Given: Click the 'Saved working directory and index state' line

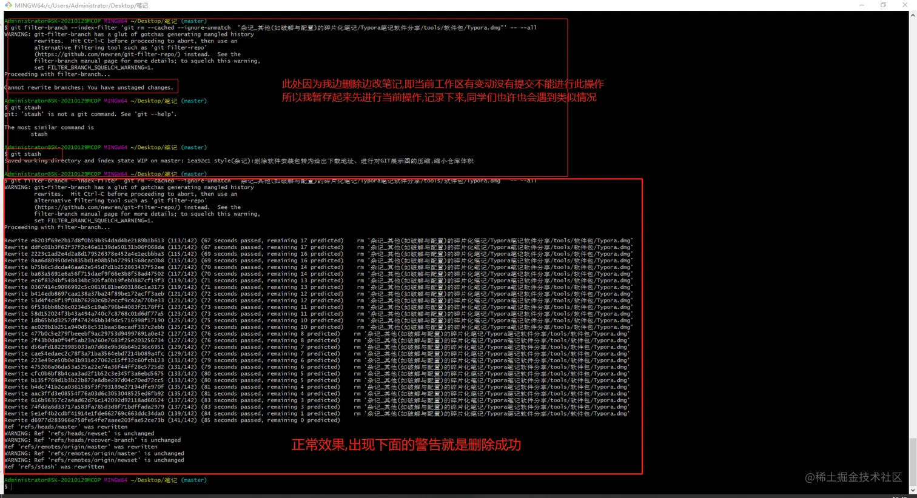Looking at the screenshot, I should click(x=239, y=161).
